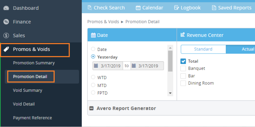Check the Banquet revenue center box

tap(183, 69)
